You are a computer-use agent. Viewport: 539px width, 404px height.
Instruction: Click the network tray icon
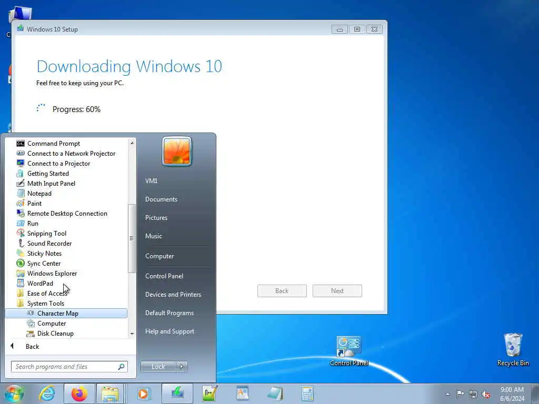click(x=473, y=394)
